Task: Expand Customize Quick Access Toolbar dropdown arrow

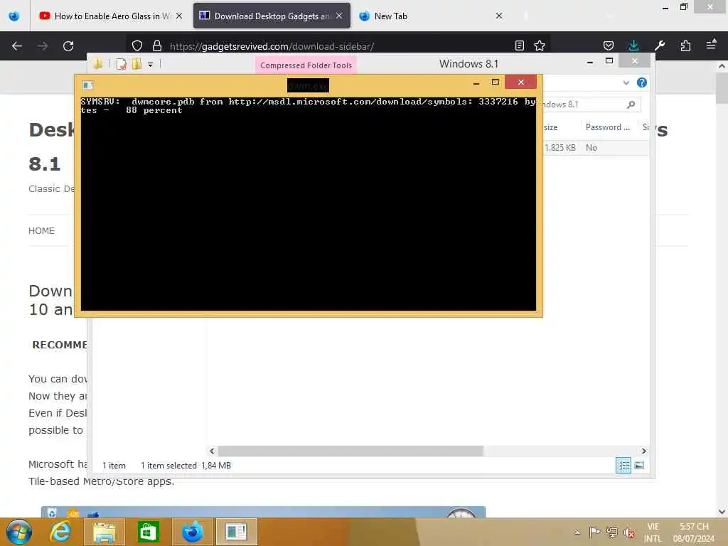Action: coord(151,65)
